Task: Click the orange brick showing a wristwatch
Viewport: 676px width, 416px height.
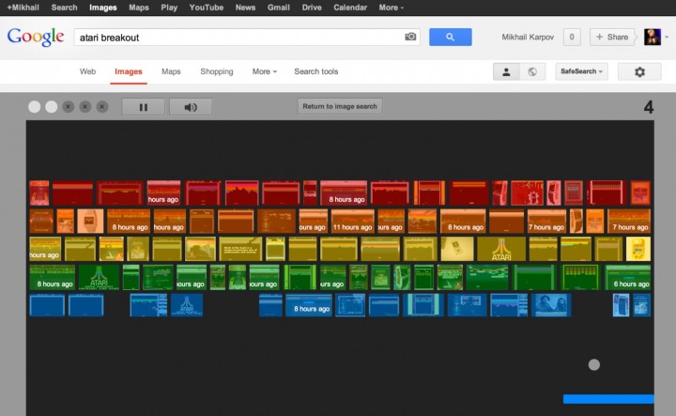Action: click(90, 222)
